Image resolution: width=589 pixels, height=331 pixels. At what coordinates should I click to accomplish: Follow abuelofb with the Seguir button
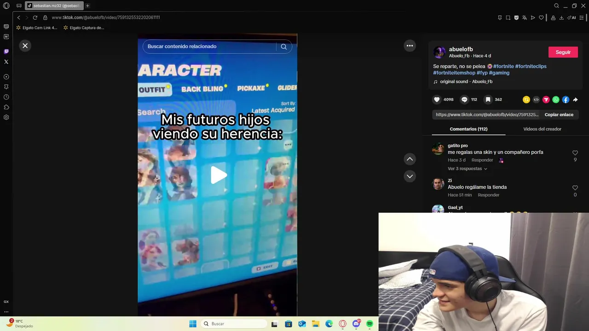(x=563, y=52)
